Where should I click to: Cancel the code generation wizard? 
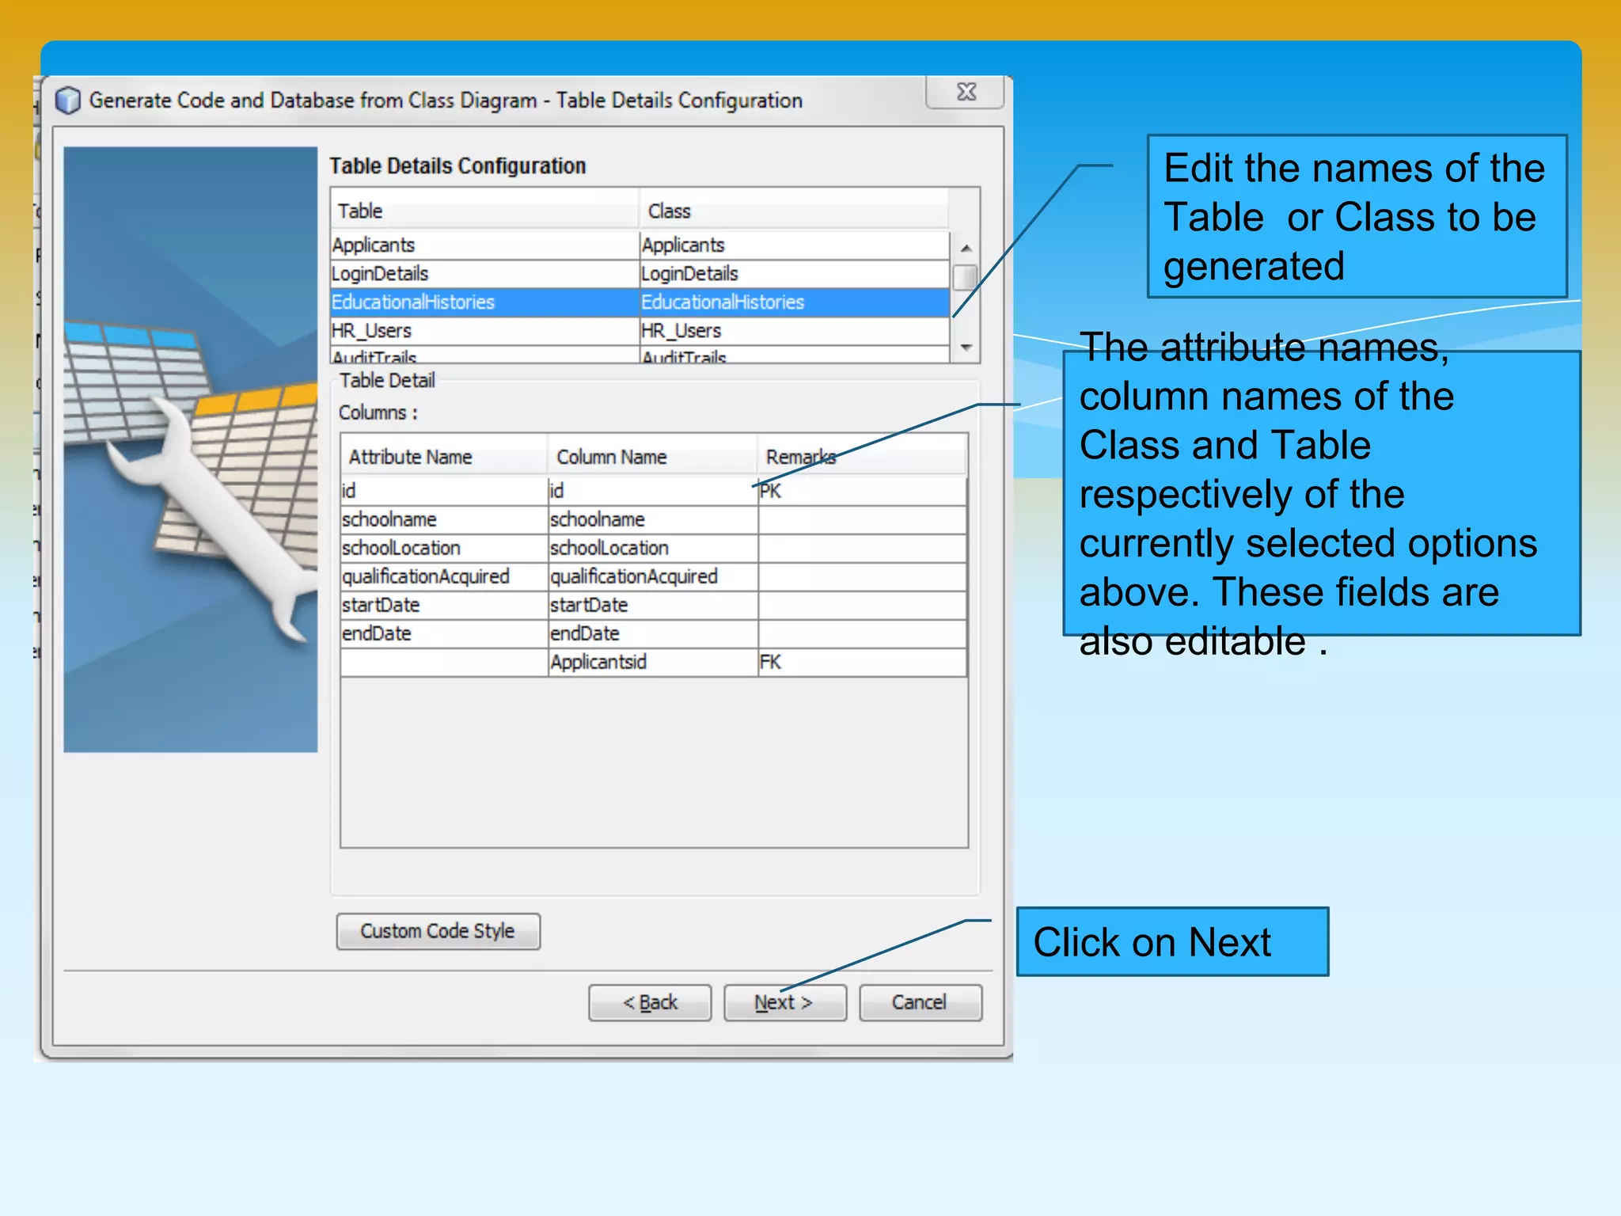tap(921, 1002)
